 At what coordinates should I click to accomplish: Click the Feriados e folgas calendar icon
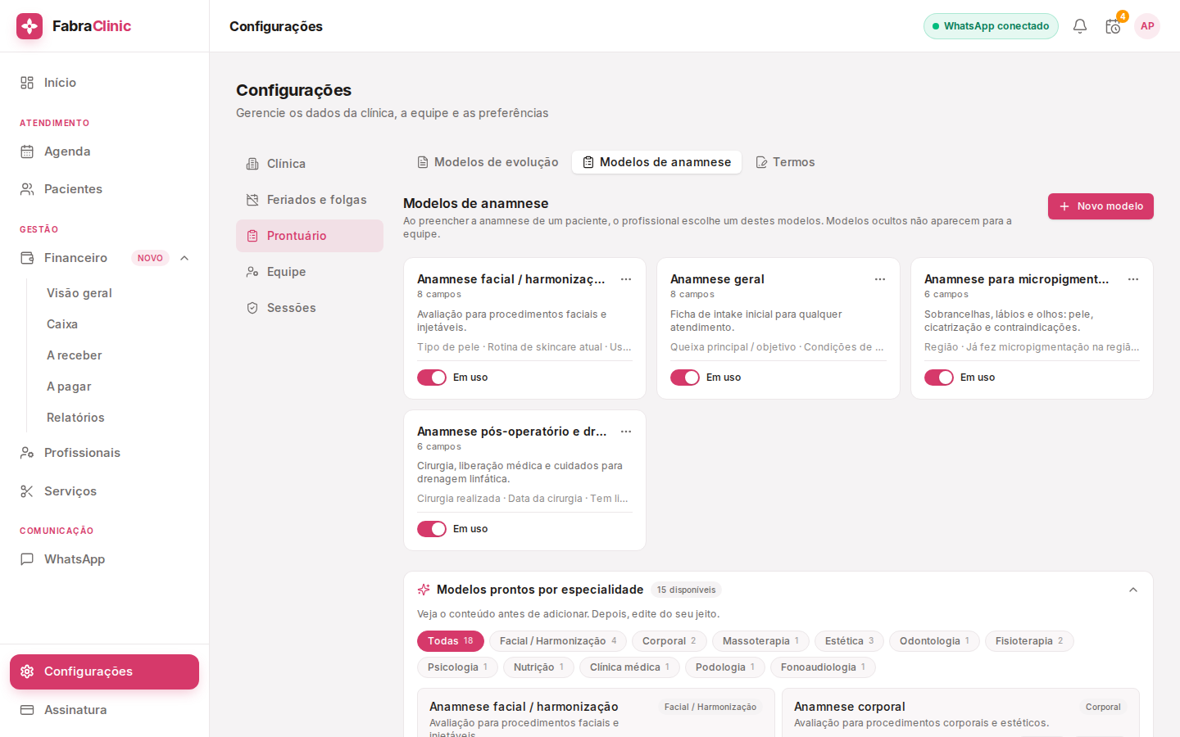coord(252,200)
